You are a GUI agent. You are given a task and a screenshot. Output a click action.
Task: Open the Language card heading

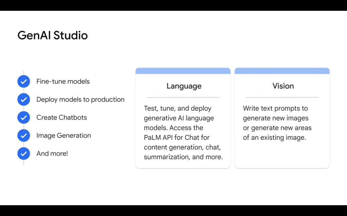pyautogui.click(x=184, y=86)
